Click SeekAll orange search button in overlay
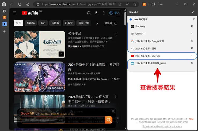Screen dimensions: 198x131 109,120
